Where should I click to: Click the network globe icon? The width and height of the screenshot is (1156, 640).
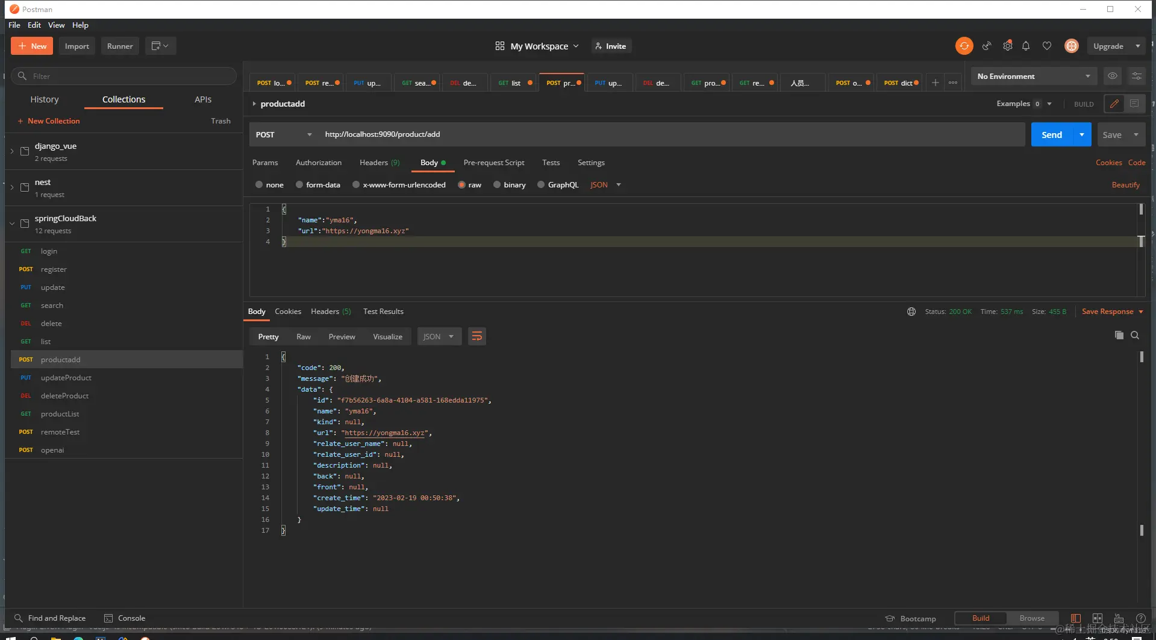tap(911, 312)
